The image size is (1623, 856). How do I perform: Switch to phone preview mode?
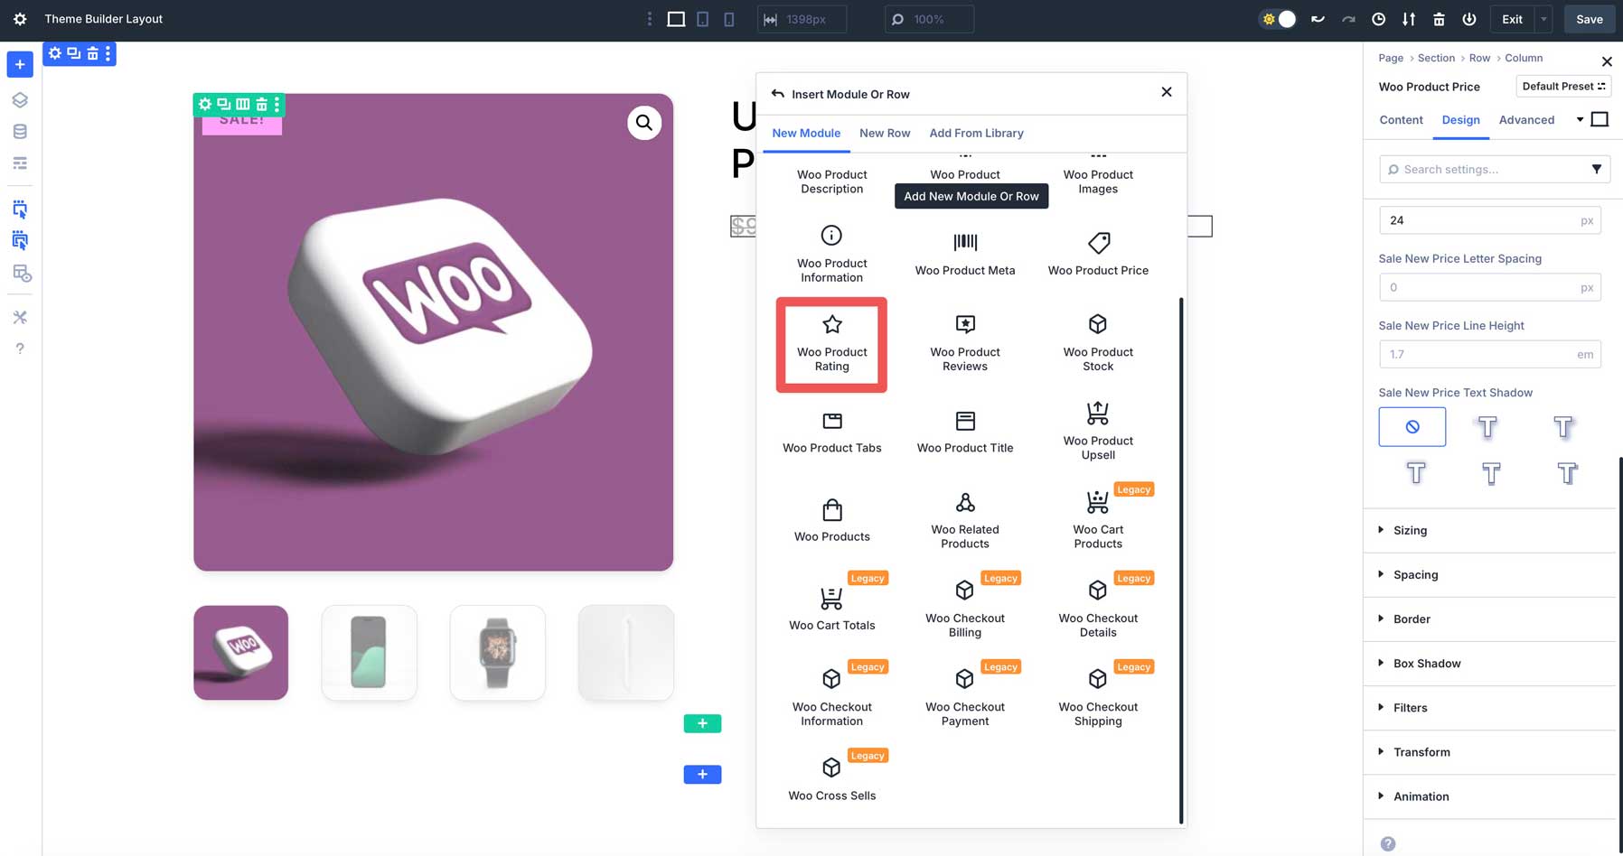pos(728,18)
